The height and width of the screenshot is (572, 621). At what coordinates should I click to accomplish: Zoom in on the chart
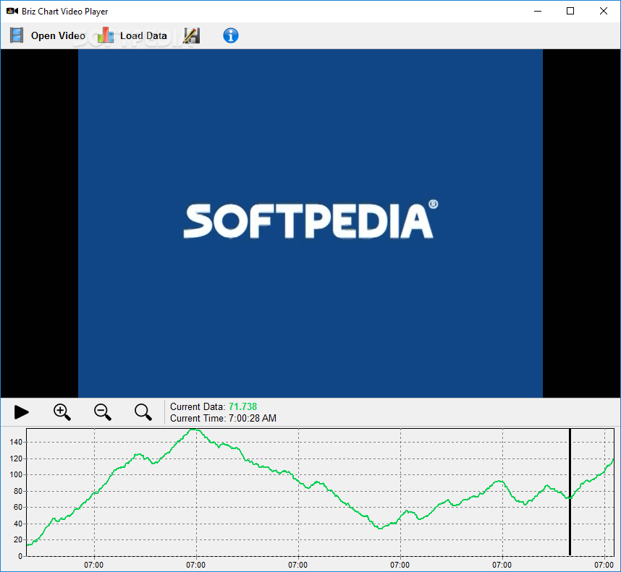pos(62,412)
